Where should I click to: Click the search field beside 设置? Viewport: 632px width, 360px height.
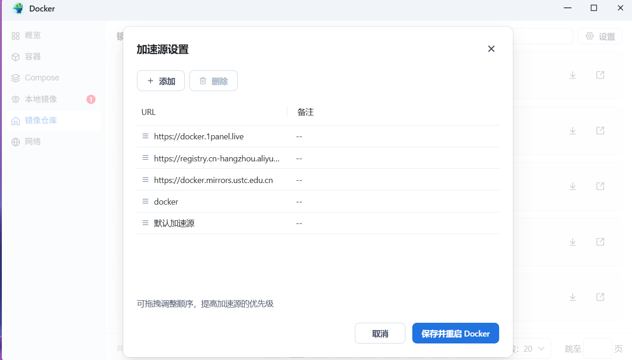(543, 36)
